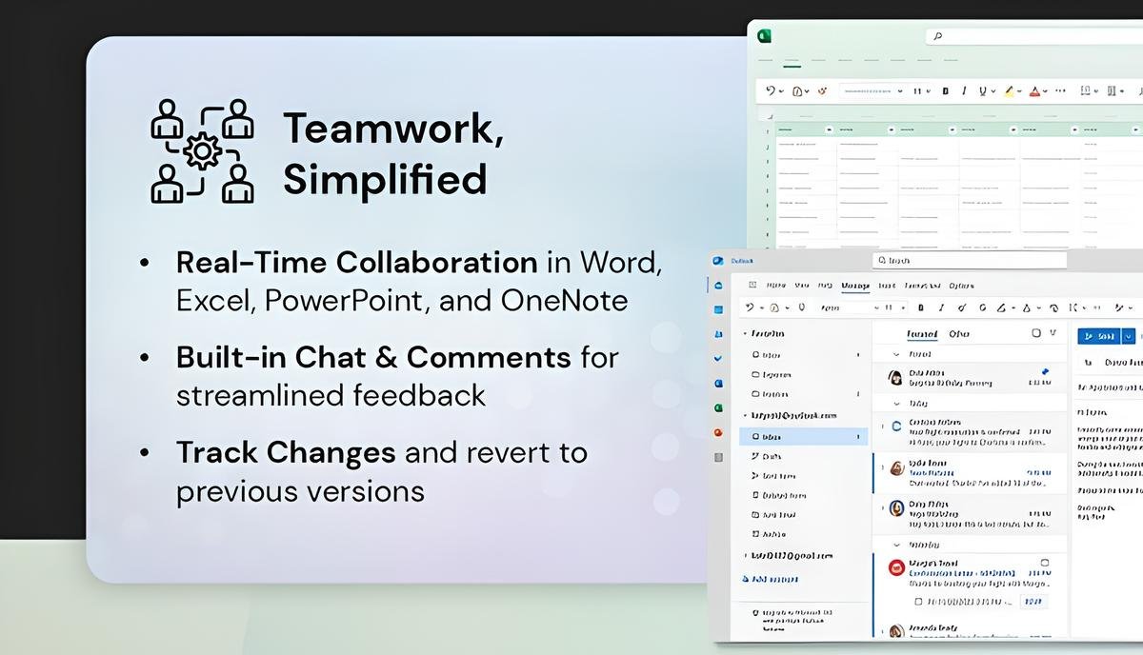The image size is (1143, 655).
Task: Click the Add account link in folder pane
Action: tap(770, 579)
